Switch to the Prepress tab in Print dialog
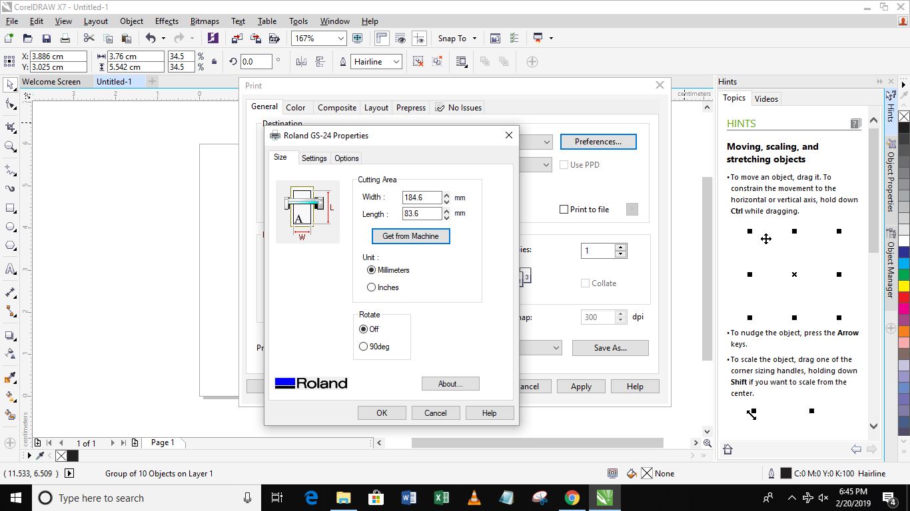The height and width of the screenshot is (511, 910). pyautogui.click(x=411, y=108)
